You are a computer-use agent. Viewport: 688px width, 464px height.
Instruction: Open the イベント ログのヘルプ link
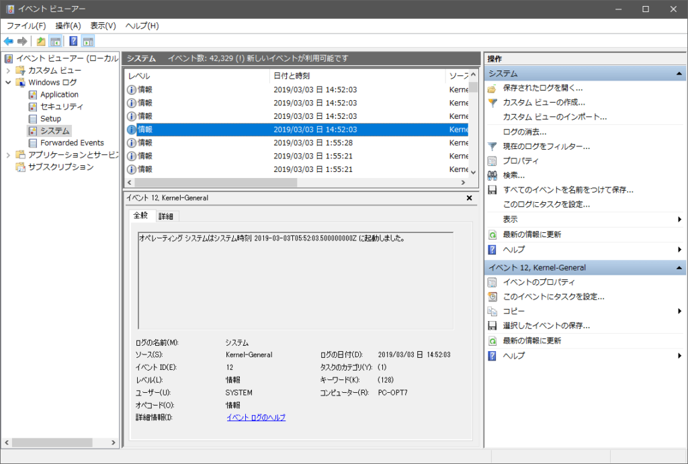(256, 418)
